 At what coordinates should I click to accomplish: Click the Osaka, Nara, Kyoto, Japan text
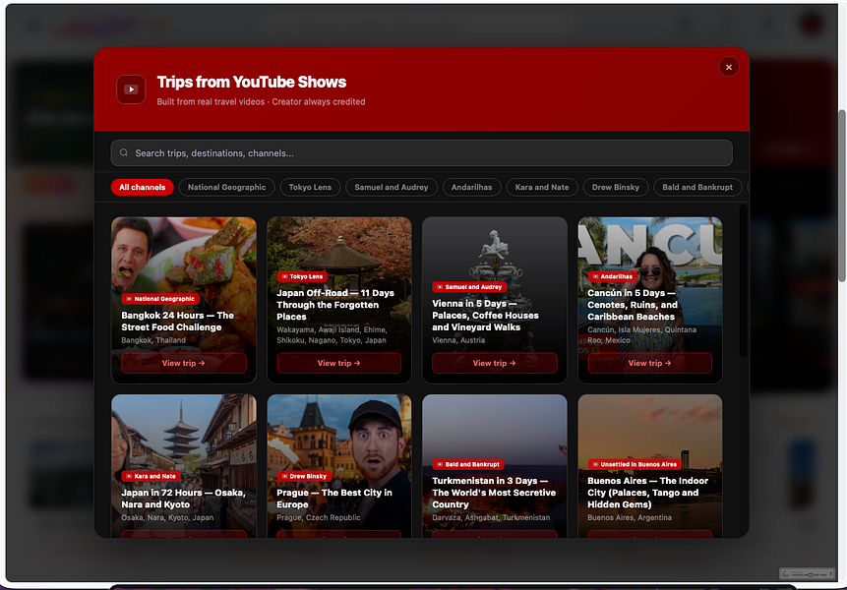point(167,517)
